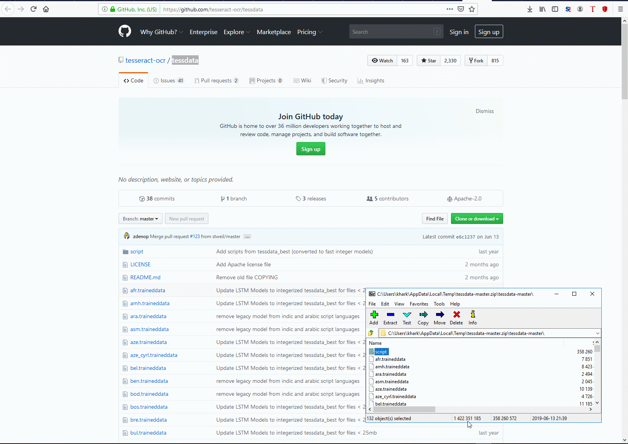Click the green Sign up banner button

tap(311, 149)
